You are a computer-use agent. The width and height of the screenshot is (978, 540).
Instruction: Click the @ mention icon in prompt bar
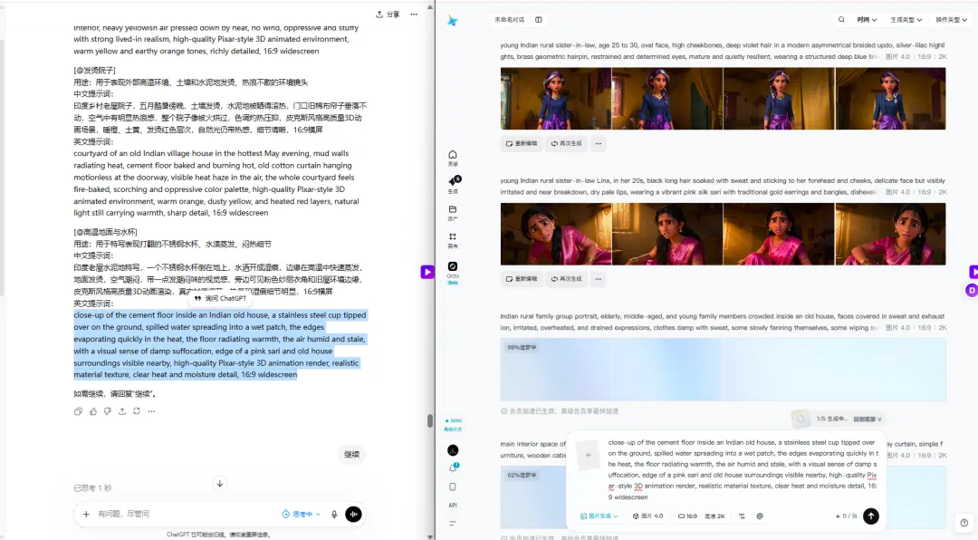pyautogui.click(x=760, y=516)
